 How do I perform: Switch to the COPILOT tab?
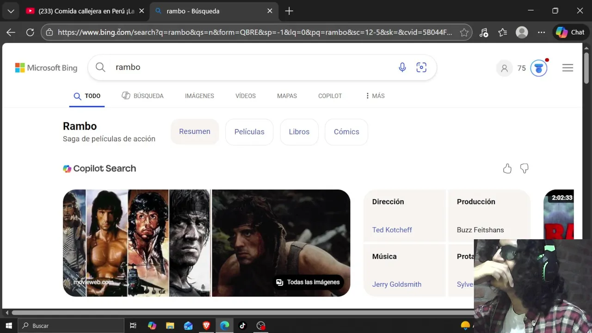(x=330, y=96)
